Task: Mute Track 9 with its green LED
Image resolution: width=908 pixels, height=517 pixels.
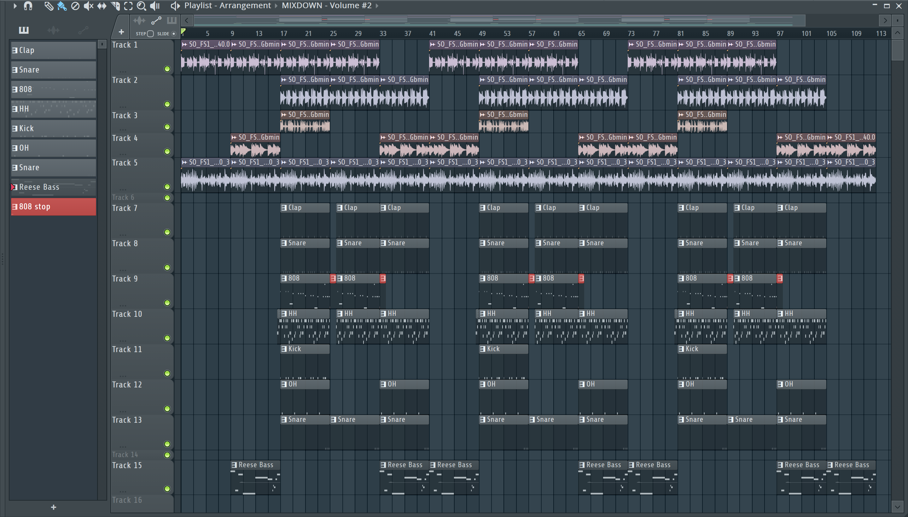Action: [x=167, y=303]
